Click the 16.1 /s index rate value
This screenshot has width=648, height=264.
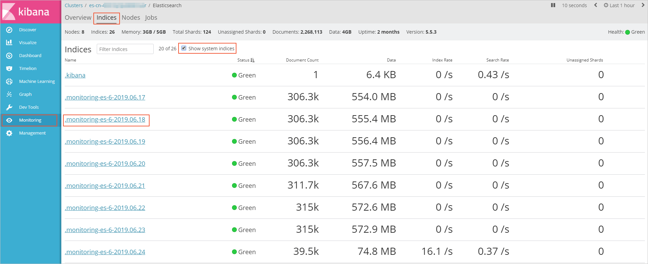tap(437, 251)
